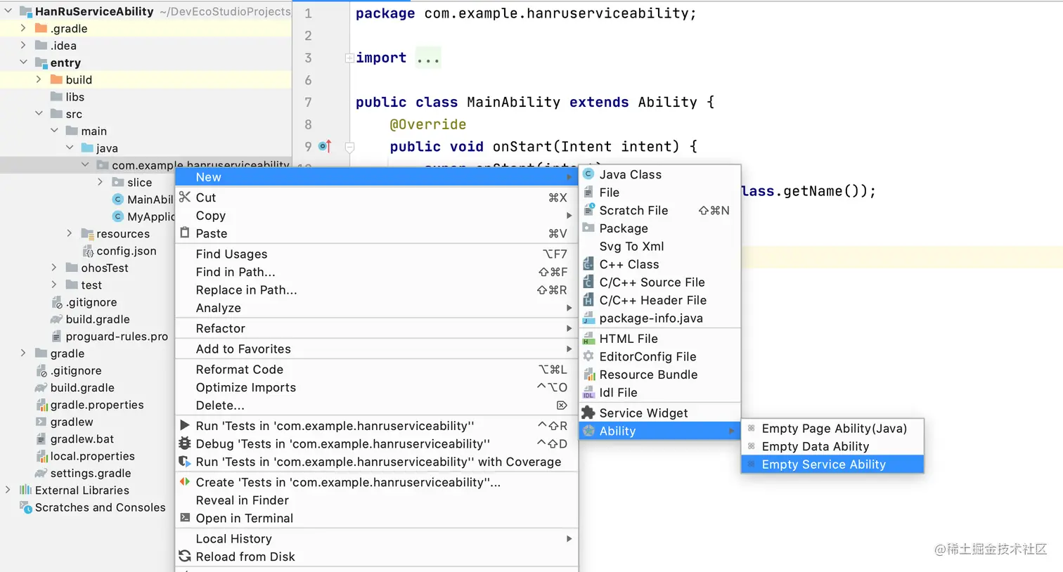Click the Service Widget puzzle icon
The width and height of the screenshot is (1063, 572).
pyautogui.click(x=588, y=412)
